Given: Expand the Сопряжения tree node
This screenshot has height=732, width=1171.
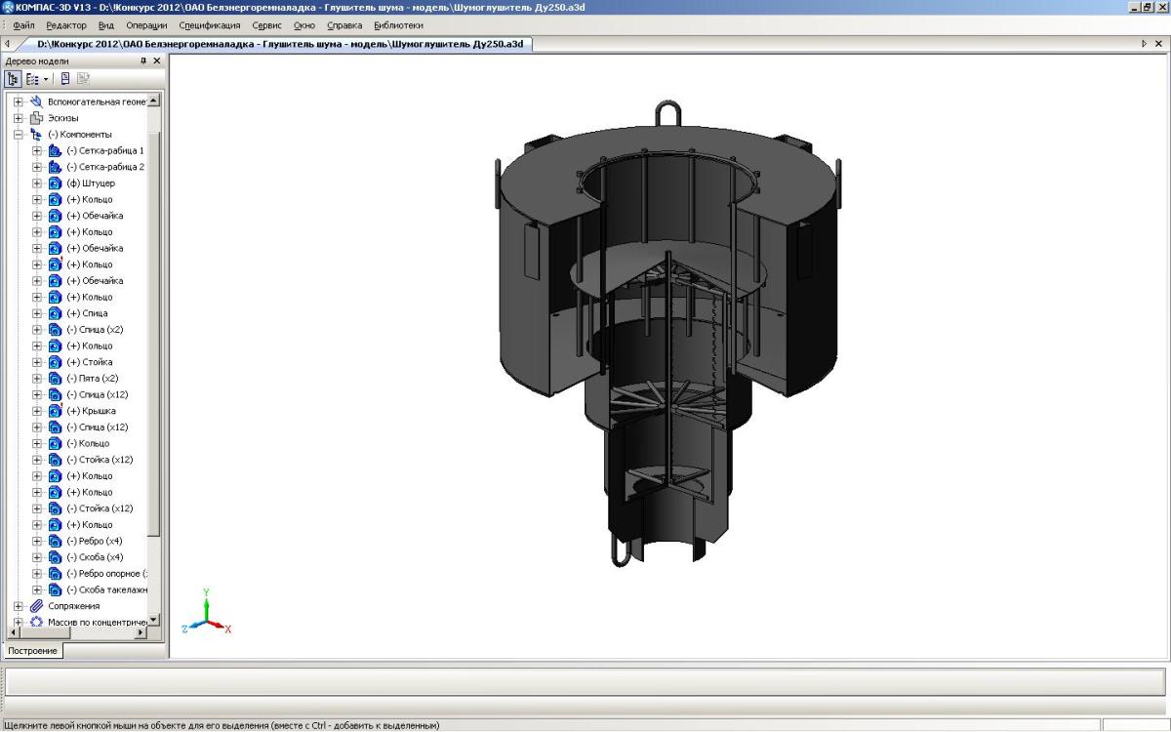Looking at the screenshot, I should (x=18, y=606).
